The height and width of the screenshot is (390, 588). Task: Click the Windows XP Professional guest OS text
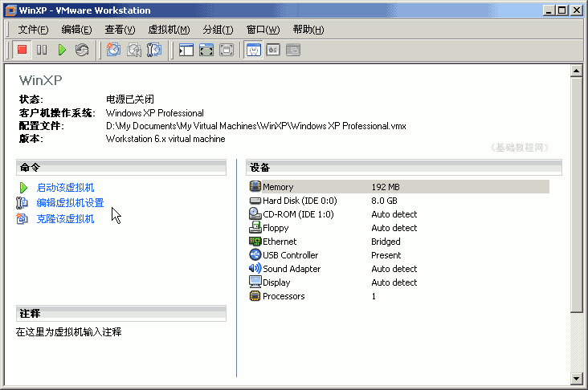click(x=155, y=113)
